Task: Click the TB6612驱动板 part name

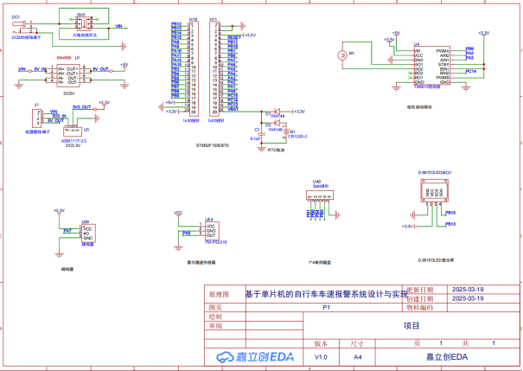Action: tap(427, 86)
